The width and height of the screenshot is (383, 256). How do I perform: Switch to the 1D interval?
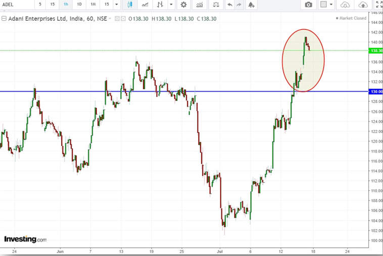tap(79, 5)
